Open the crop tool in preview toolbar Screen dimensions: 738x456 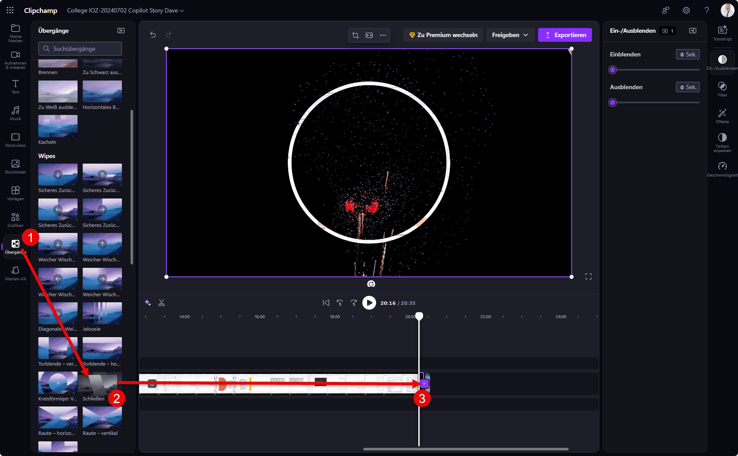[355, 35]
